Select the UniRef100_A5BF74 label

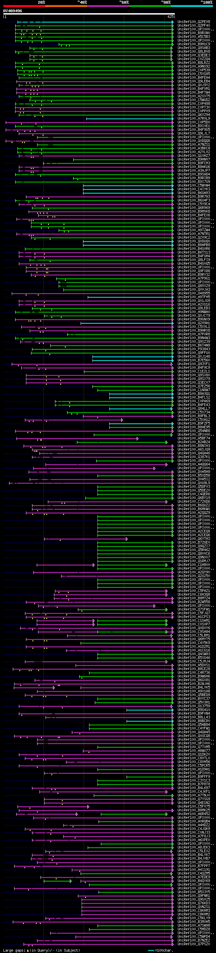(x=193, y=438)
